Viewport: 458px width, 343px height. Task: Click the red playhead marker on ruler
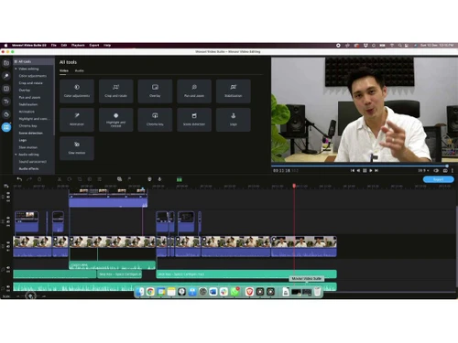coord(294,186)
